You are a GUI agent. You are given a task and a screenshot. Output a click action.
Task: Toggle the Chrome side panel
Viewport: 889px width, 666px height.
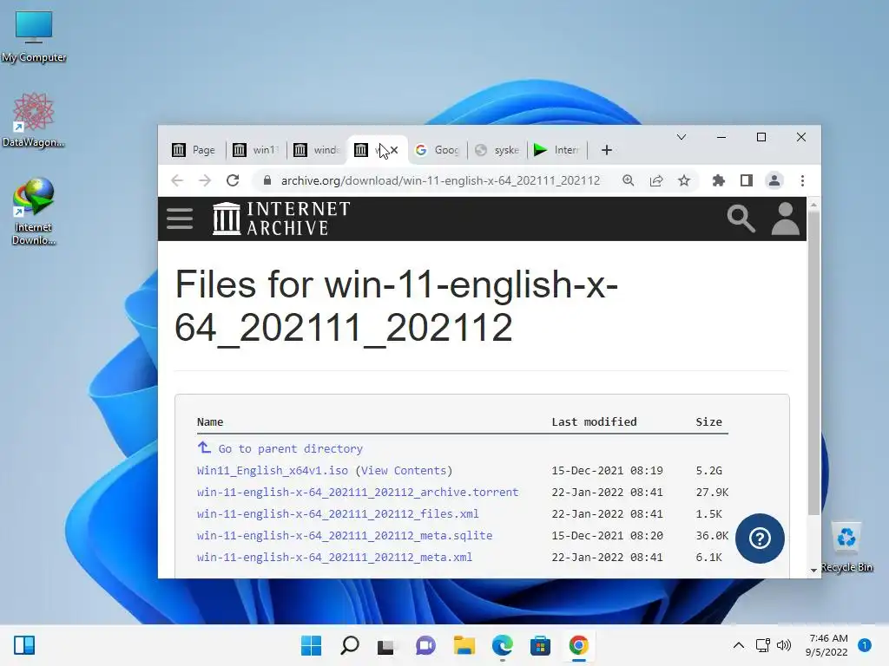(746, 180)
